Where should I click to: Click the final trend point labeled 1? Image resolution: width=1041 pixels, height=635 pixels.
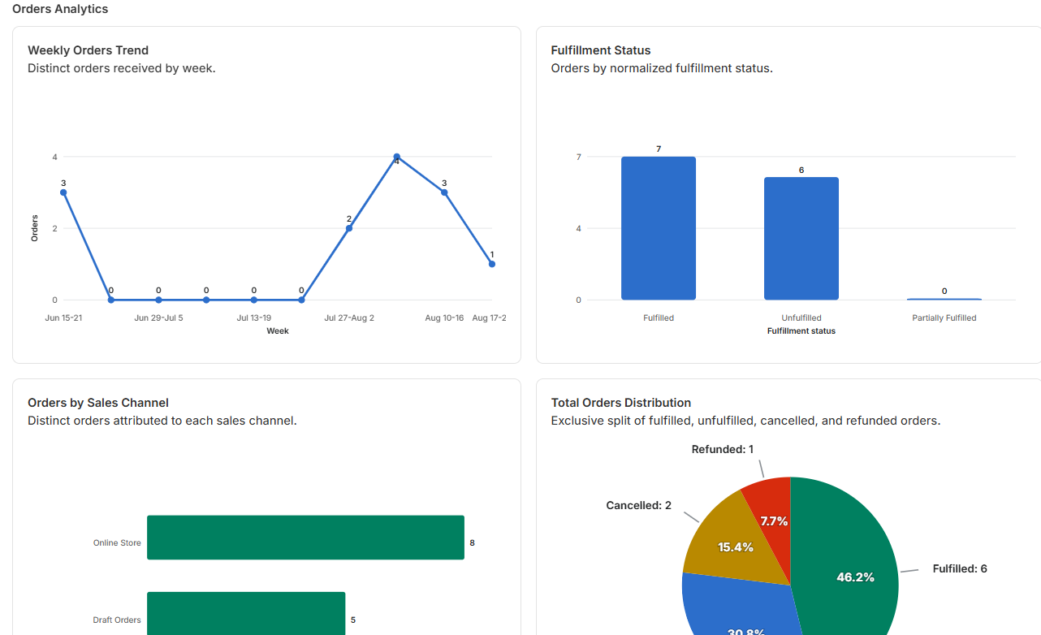(492, 264)
